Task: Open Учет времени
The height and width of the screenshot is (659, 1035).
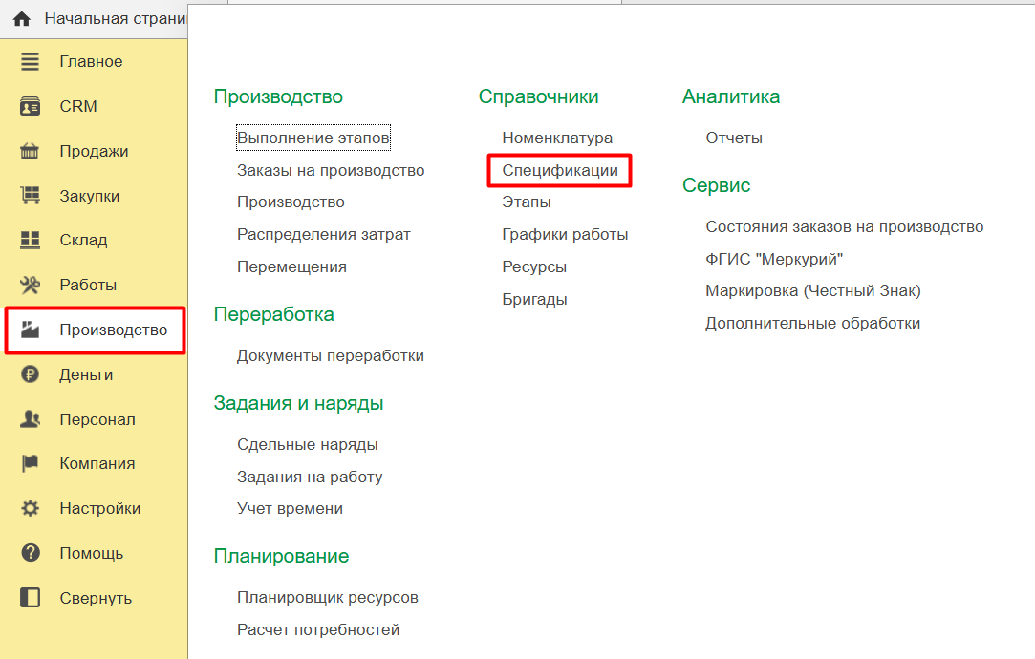Action: coord(290,509)
